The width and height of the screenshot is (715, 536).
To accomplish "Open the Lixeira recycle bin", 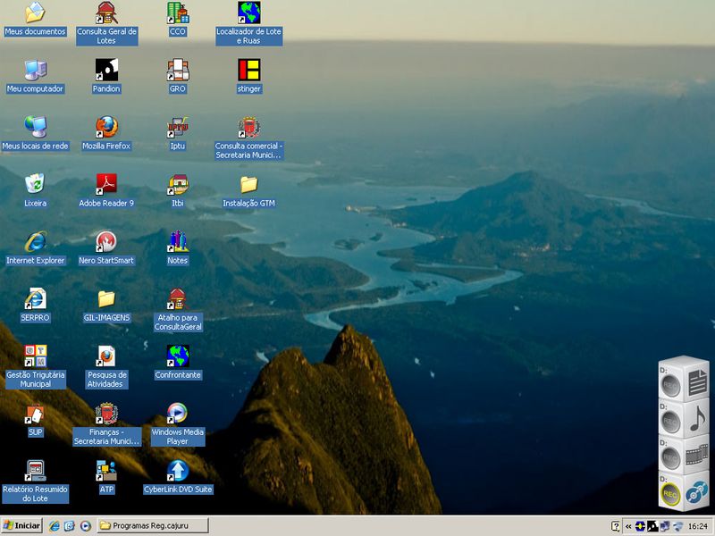I will click(35, 184).
